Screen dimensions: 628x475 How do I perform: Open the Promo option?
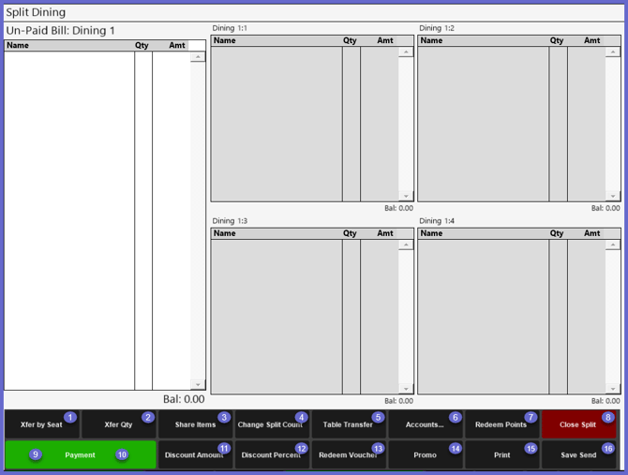[425, 455]
